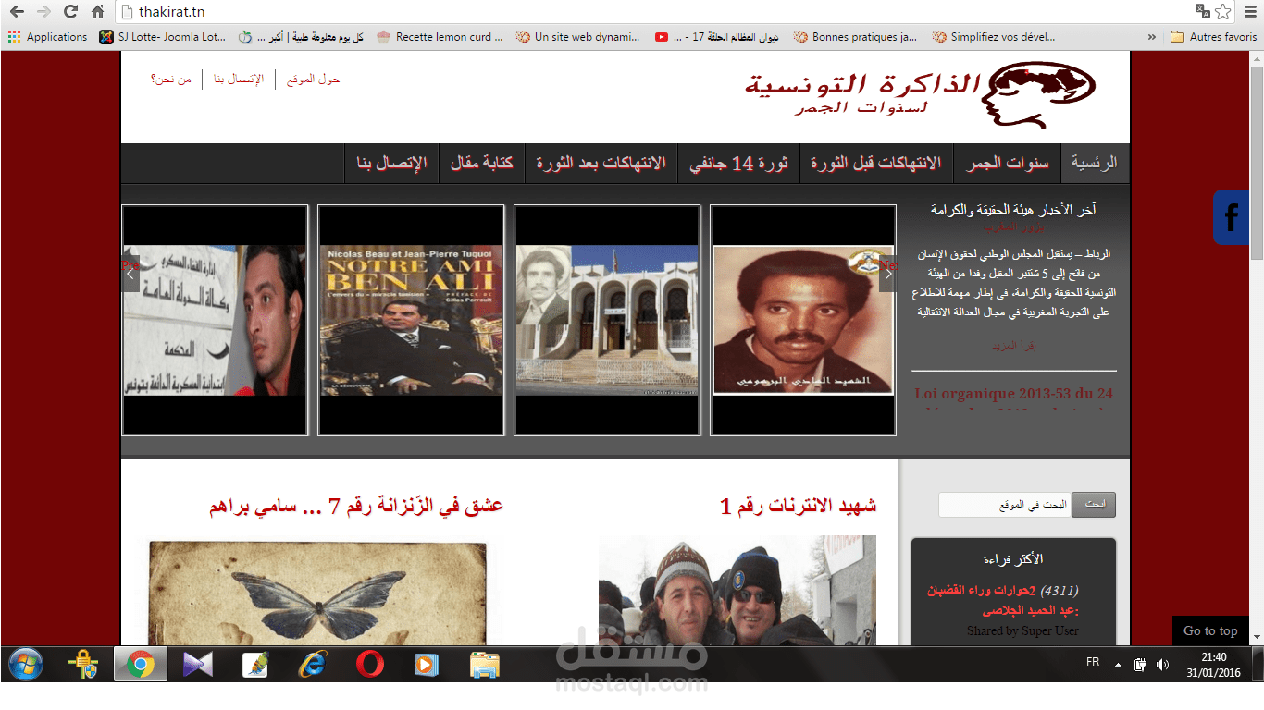Viewport: 1264px width, 710px height.
Task: Click the page vertical scrollbar thumb
Action: (x=1257, y=164)
